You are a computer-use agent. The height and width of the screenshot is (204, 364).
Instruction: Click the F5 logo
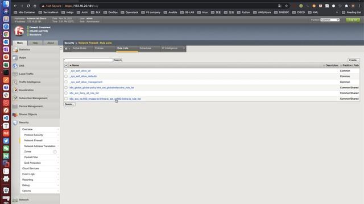point(19,31)
